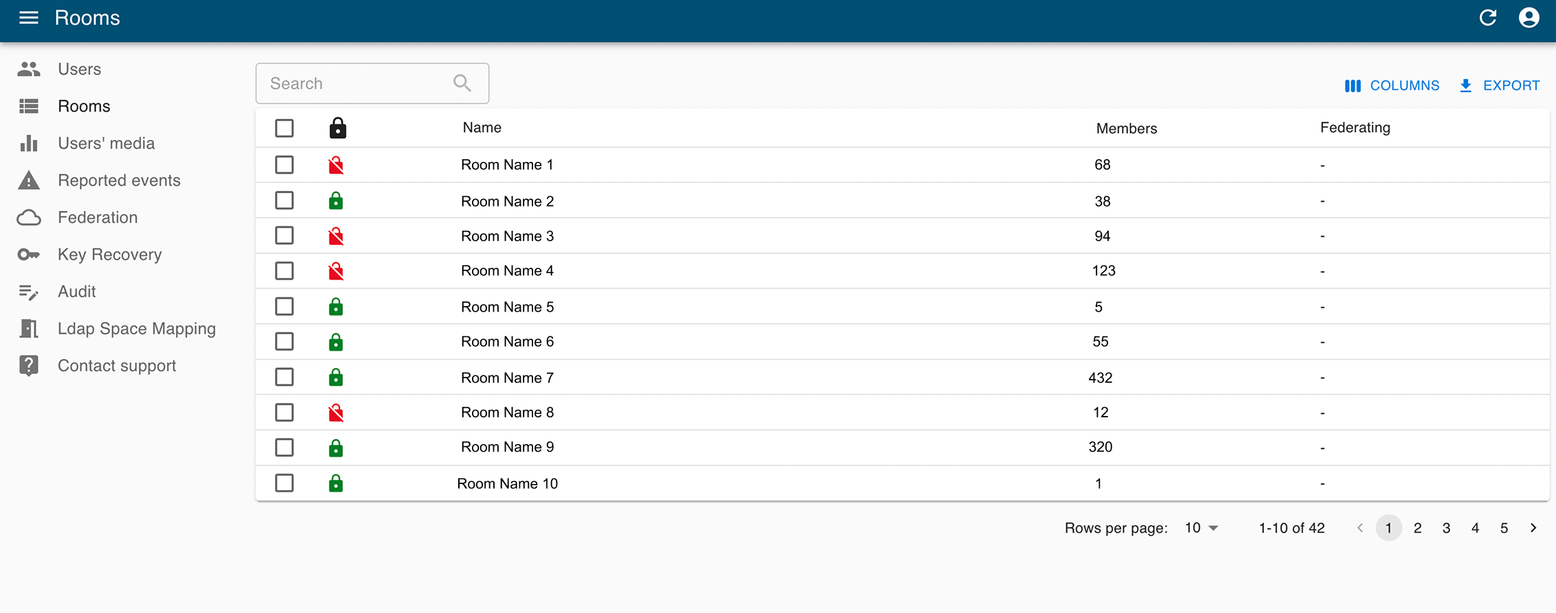Viewport: 1556px width, 613px height.
Task: Click the refresh icon in header
Action: coord(1487,18)
